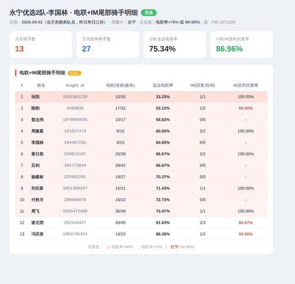Viewport: 295px width, 284px height.
Task: Click the light pink 电联率<75% legend swatch
Action: (x=138, y=247)
